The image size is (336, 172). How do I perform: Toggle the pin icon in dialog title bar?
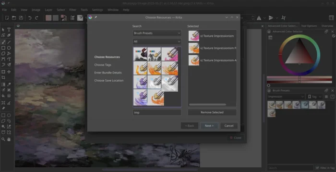tap(96, 17)
